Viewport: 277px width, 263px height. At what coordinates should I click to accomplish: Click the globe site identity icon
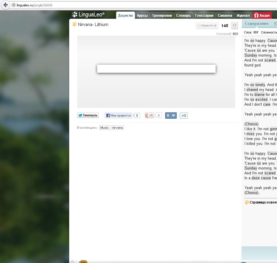click(14, 5)
